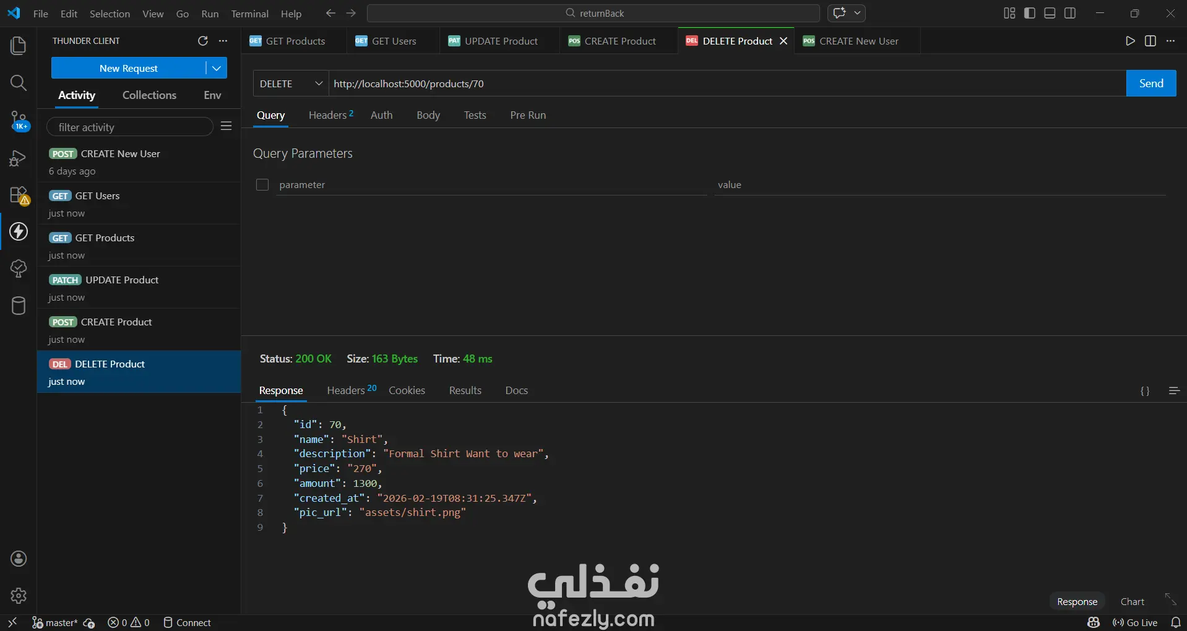Viewport: 1187px width, 631px height.
Task: Open the Copilot chat dropdown chevron
Action: click(857, 13)
